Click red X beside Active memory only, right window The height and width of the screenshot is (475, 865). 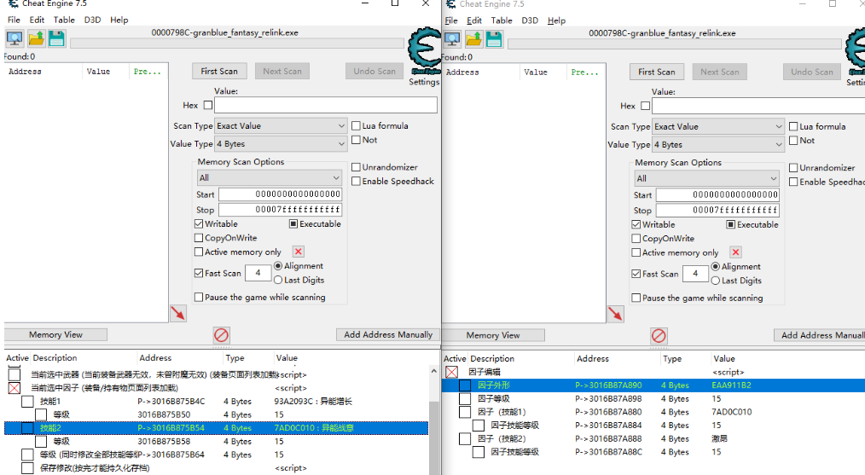(x=735, y=252)
